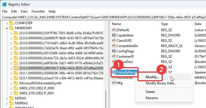The height and width of the screenshot is (108, 206).
Task: Expand the MSRRAS key
Action: point(7,103)
